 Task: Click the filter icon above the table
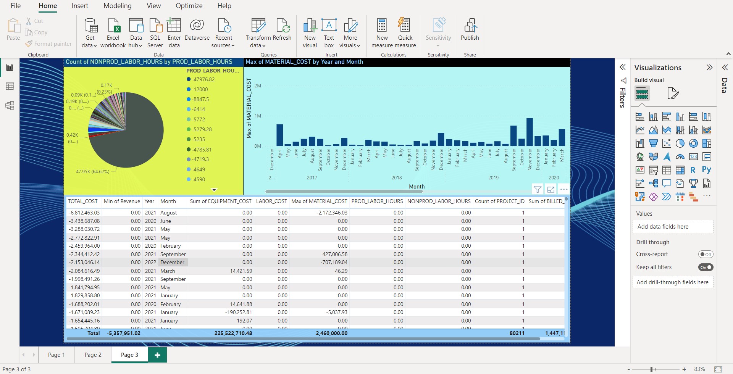(537, 189)
